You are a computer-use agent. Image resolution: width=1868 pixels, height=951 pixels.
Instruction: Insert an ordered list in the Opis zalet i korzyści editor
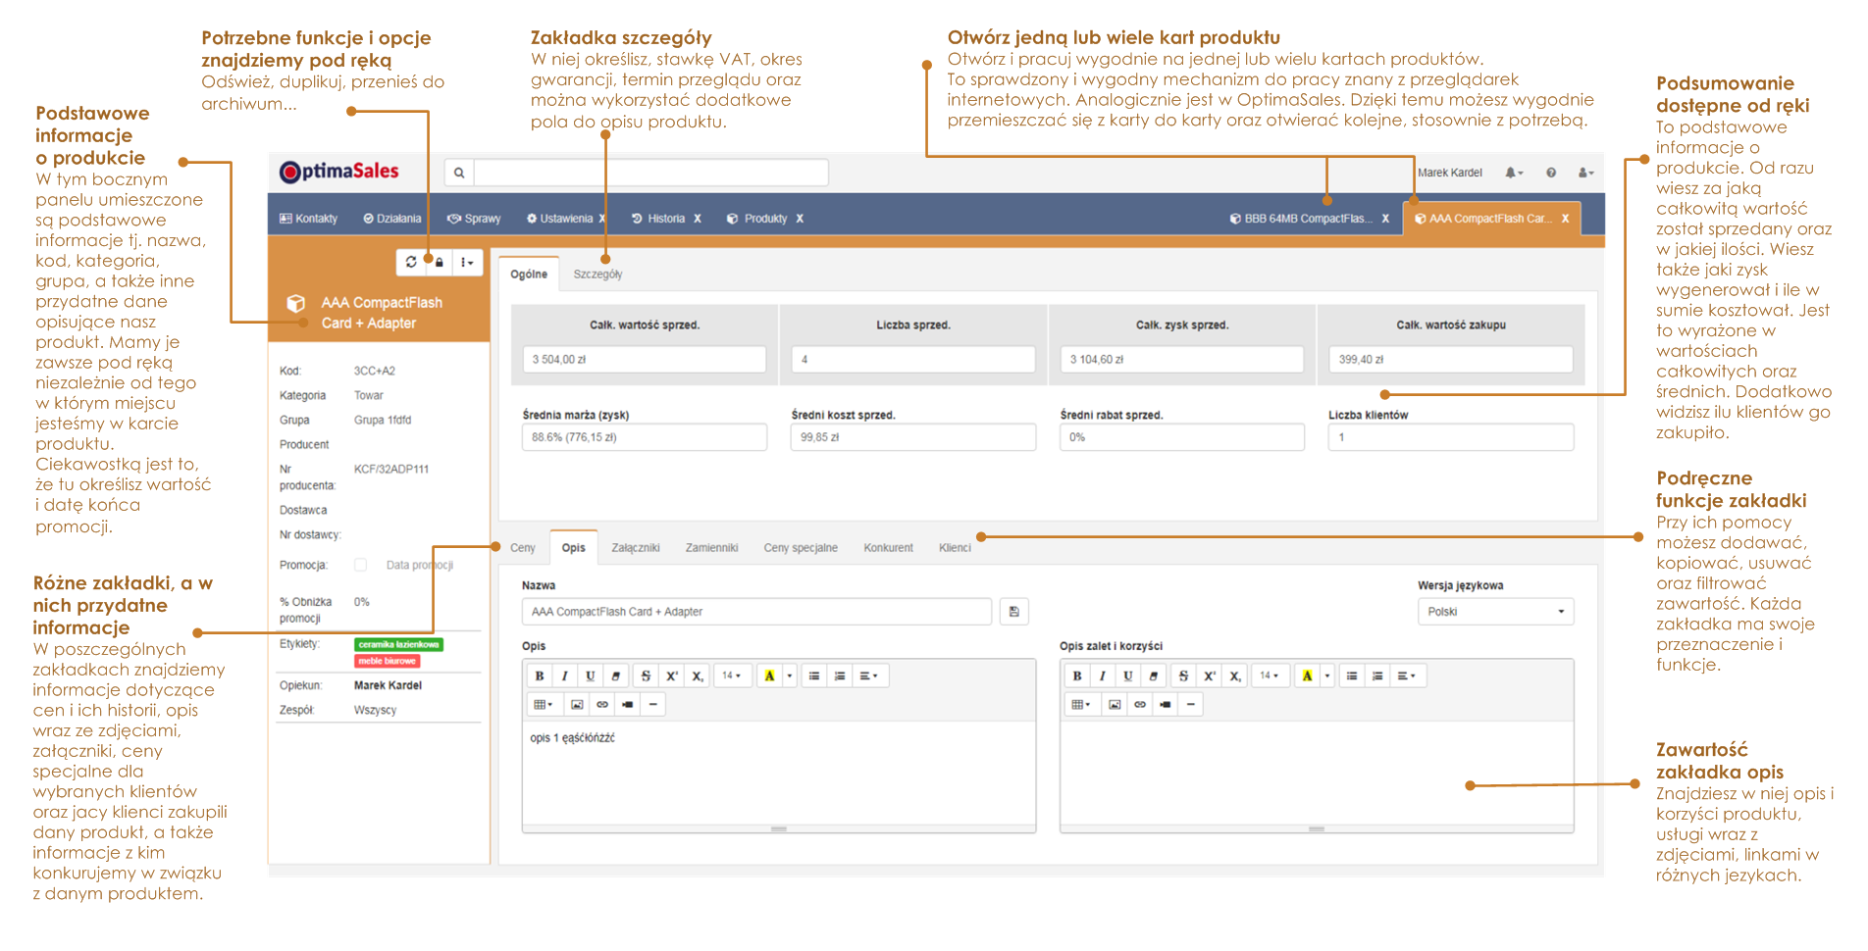[1377, 676]
